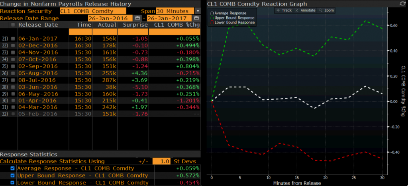
Task: Open release date 06-May-2016
Action: pos(38,94)
